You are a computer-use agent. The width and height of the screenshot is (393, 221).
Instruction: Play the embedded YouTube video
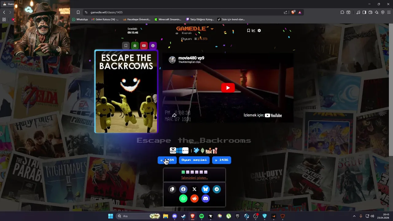click(228, 88)
